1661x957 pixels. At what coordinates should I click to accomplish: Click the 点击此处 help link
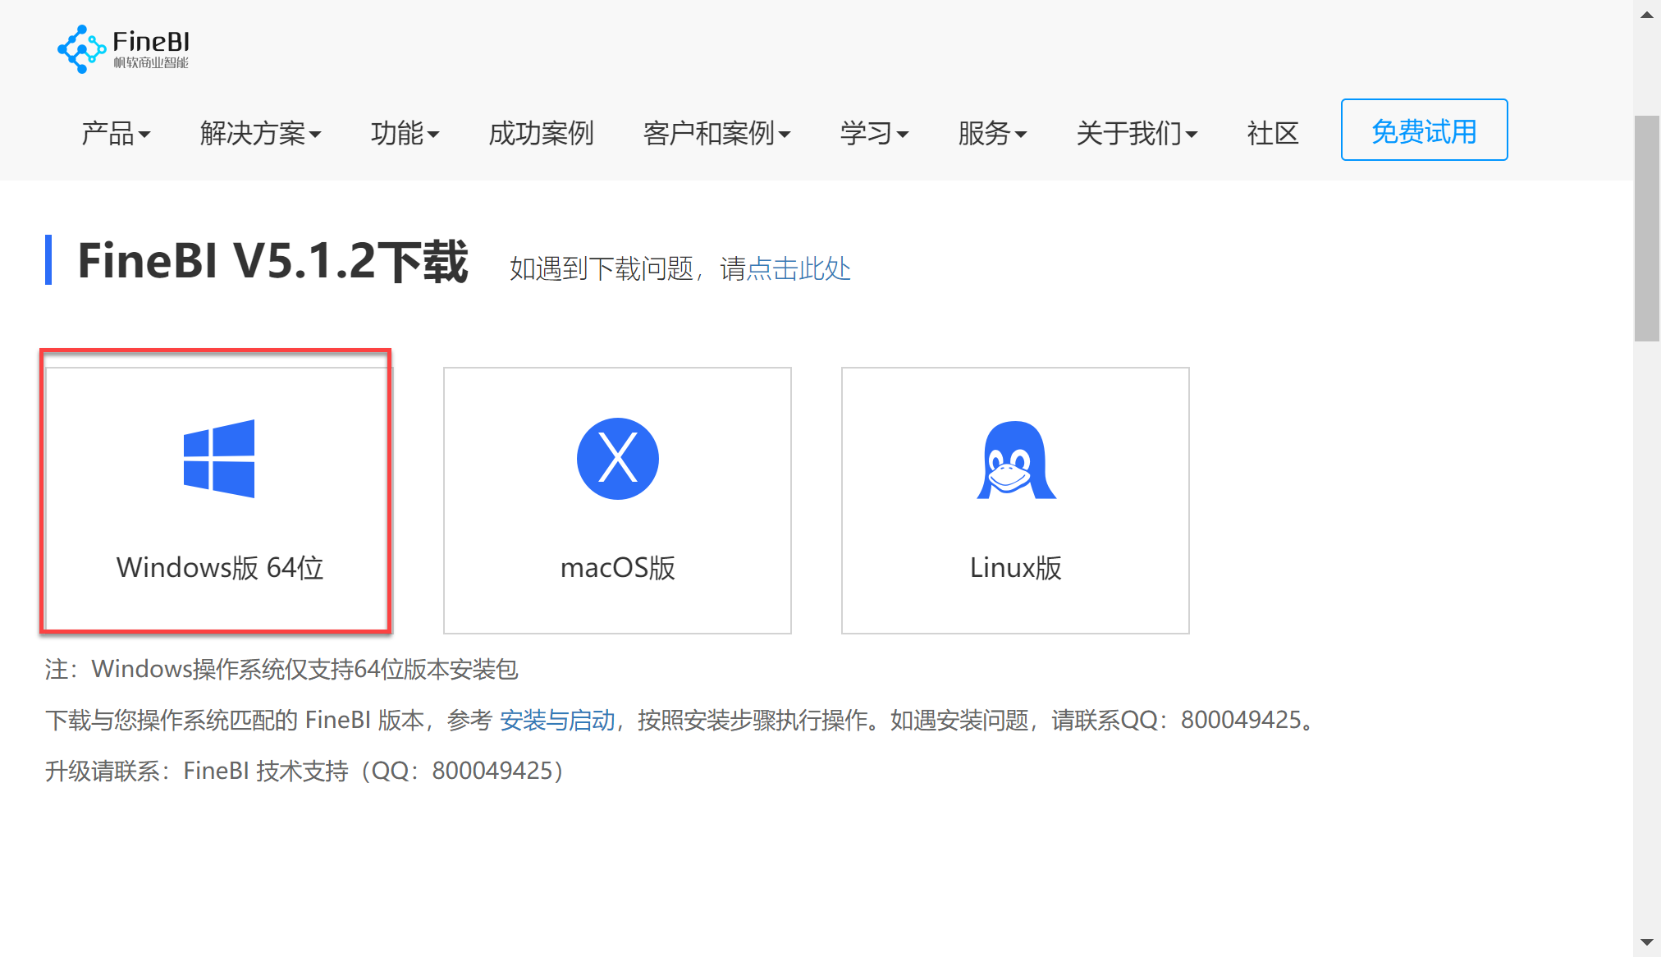pyautogui.click(x=798, y=268)
